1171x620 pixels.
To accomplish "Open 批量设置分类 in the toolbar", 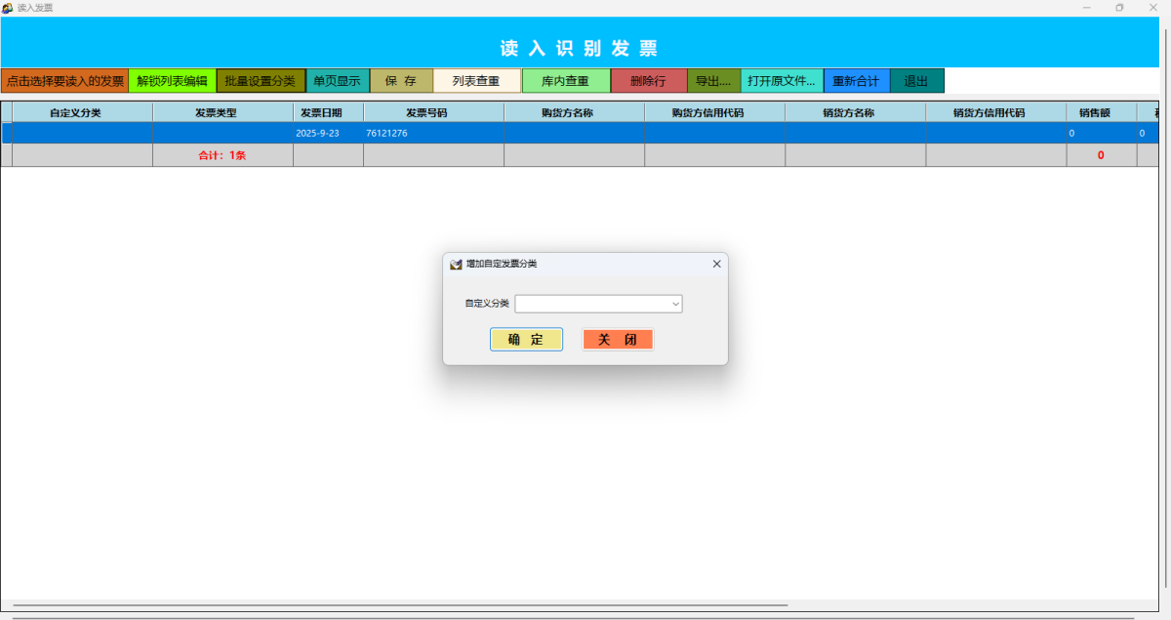I will pos(260,81).
